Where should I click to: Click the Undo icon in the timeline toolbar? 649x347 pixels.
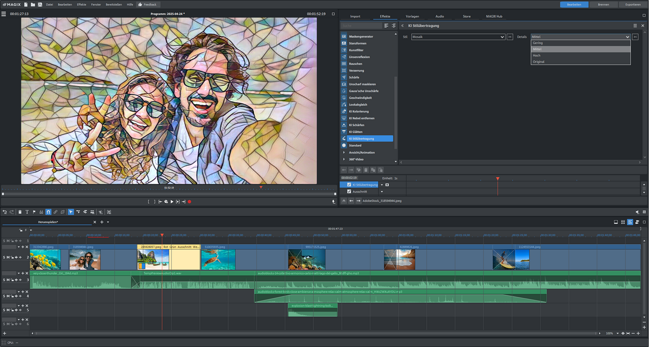click(4, 212)
